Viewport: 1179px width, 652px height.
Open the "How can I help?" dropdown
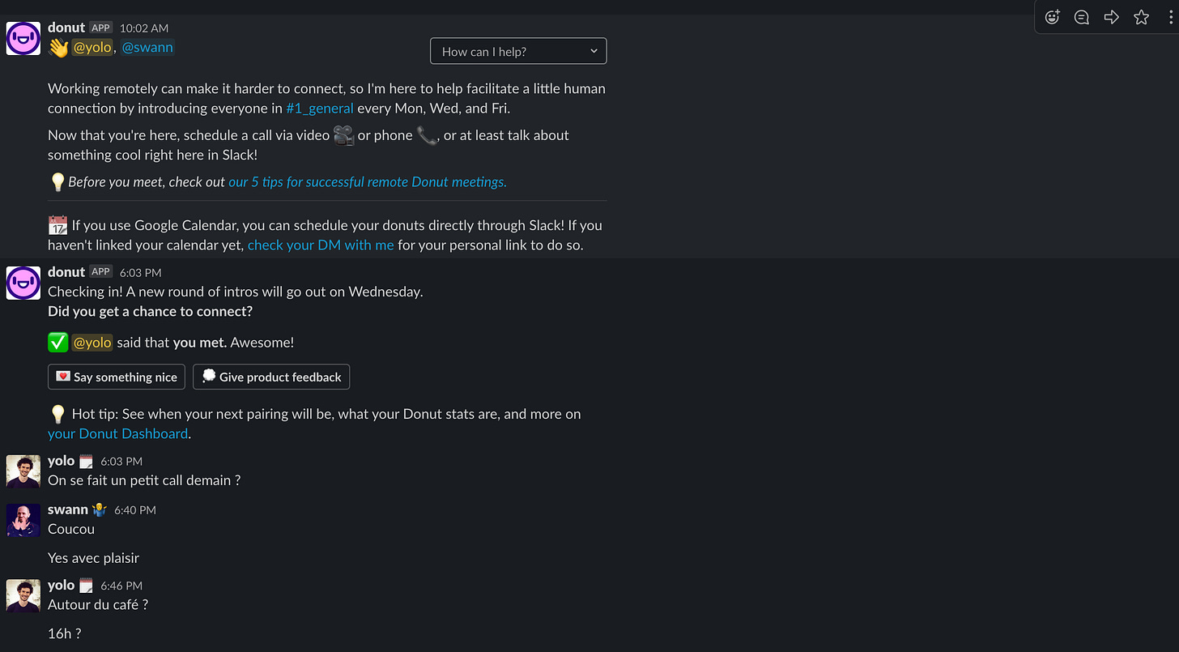pyautogui.click(x=518, y=51)
